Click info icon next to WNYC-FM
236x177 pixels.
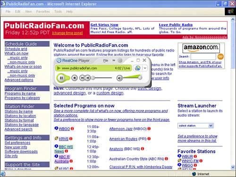click(x=201, y=161)
